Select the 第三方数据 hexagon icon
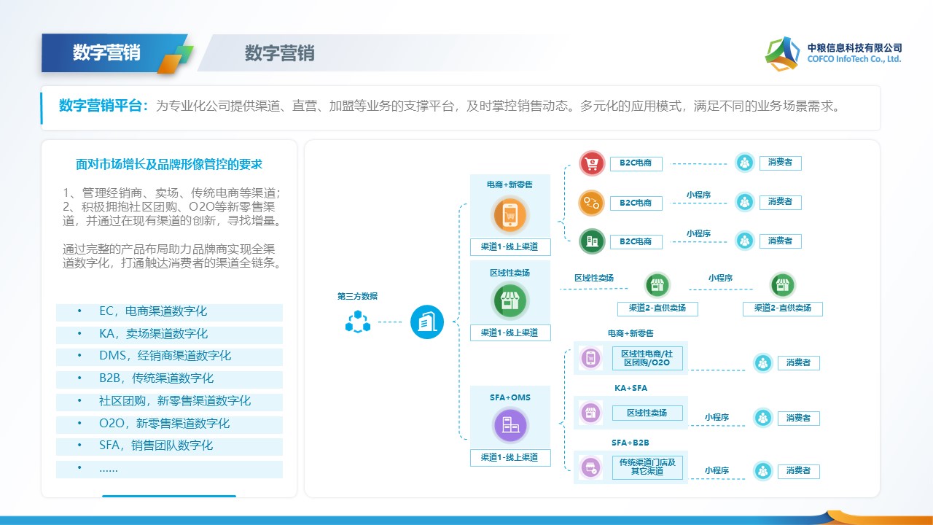The image size is (933, 525). click(357, 322)
